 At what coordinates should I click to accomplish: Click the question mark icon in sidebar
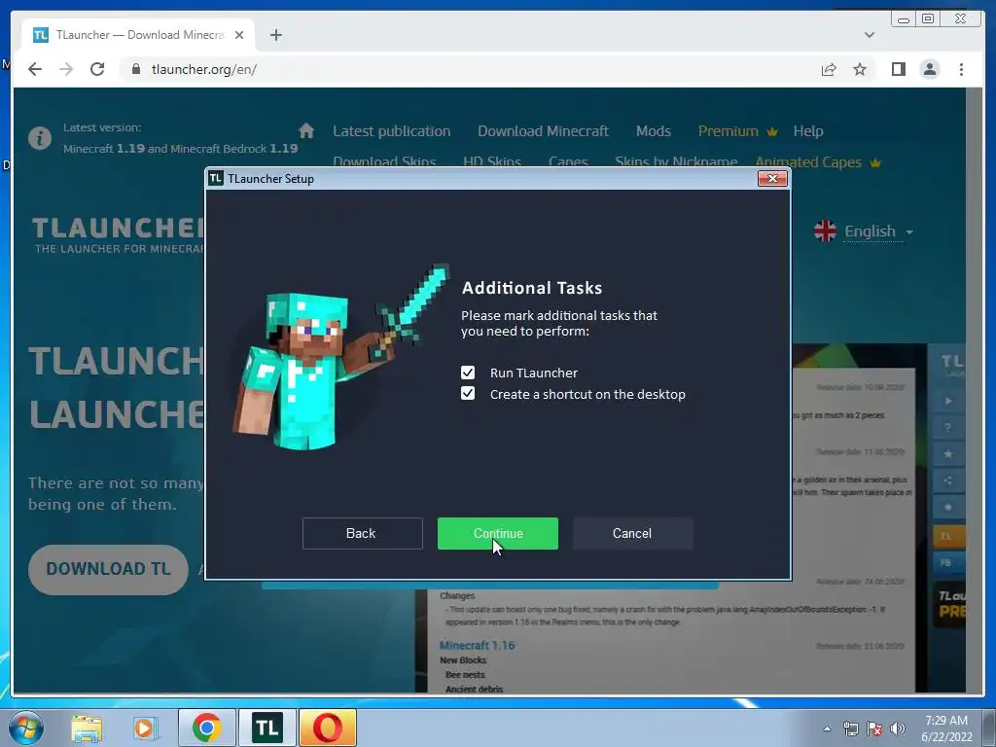tap(947, 428)
